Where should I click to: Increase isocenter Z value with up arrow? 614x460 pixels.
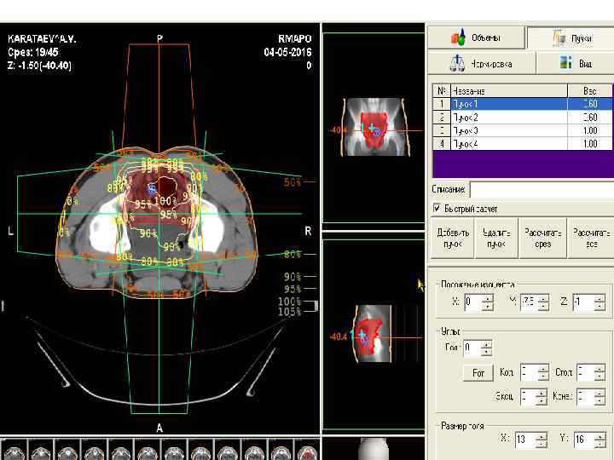pyautogui.click(x=600, y=299)
